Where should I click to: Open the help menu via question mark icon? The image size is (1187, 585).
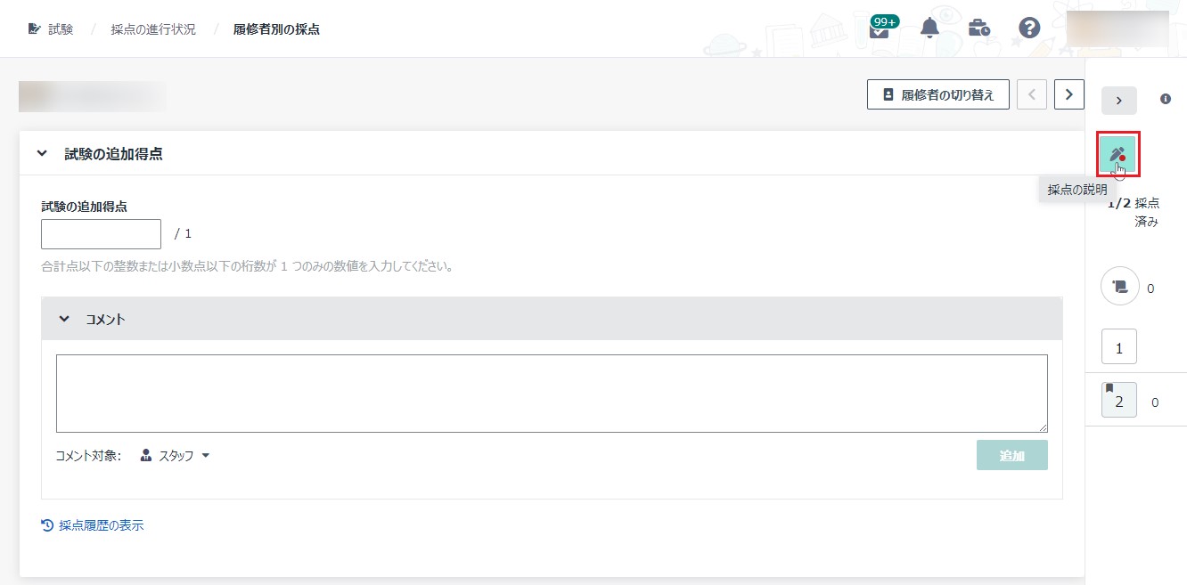1028,28
